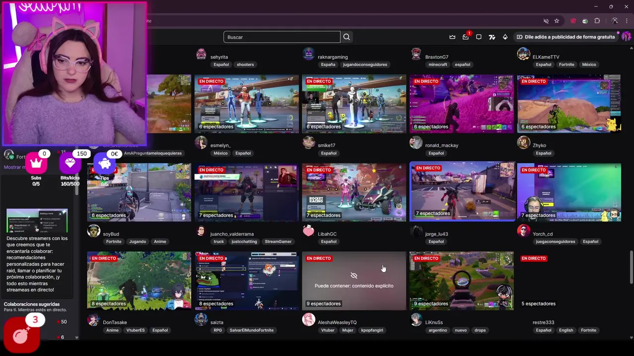
Task: Open LibahGC Rocket Racing stream thumbnail
Action: (354, 192)
